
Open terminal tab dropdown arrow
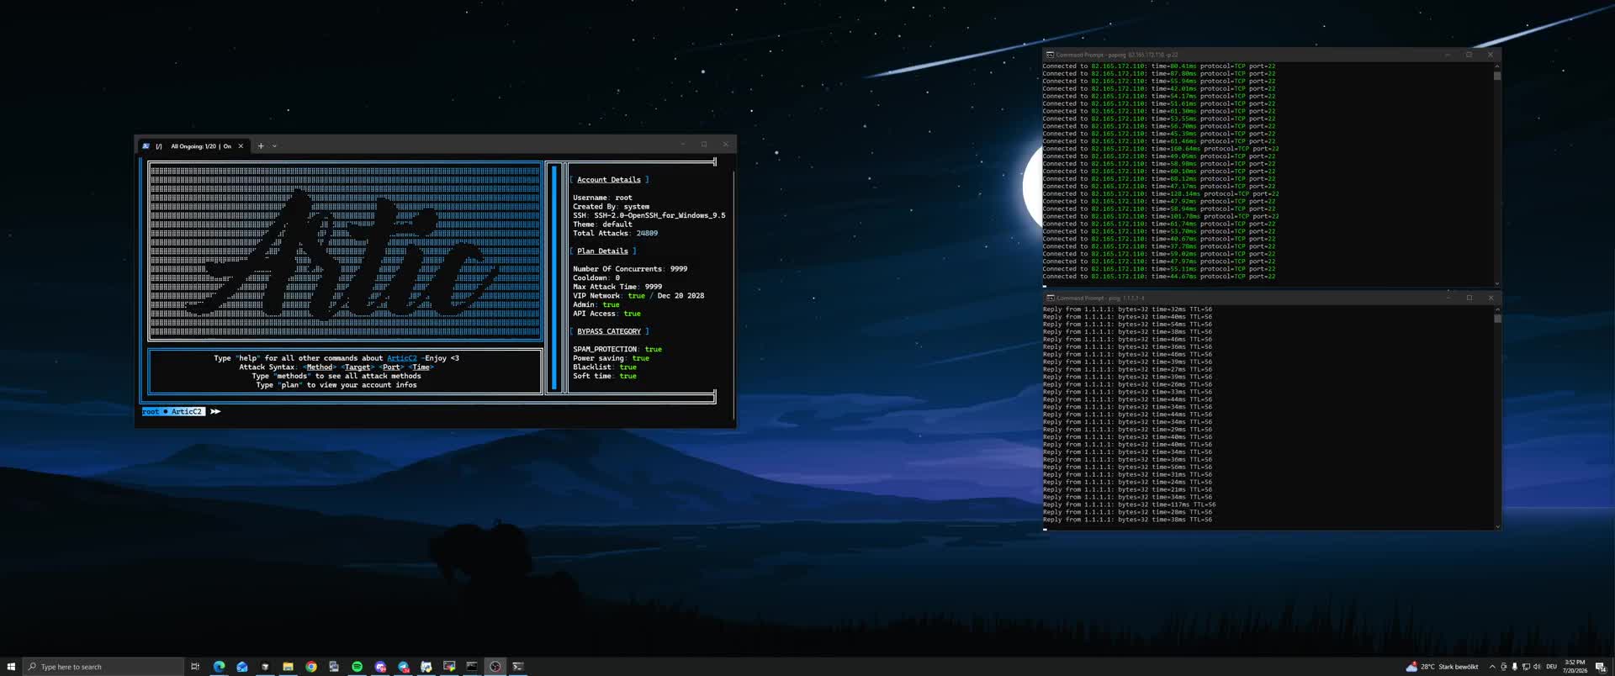pos(274,146)
